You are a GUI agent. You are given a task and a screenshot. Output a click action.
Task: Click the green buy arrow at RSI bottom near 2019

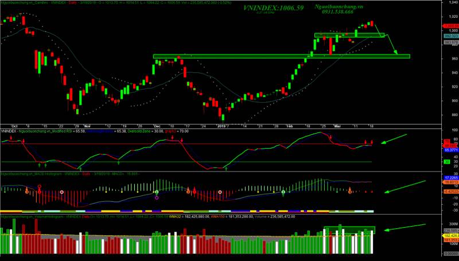(x=225, y=168)
